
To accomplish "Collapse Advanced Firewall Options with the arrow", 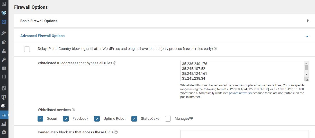I will (307, 36).
